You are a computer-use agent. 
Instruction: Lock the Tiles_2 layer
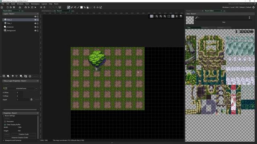[x=38, y=20]
